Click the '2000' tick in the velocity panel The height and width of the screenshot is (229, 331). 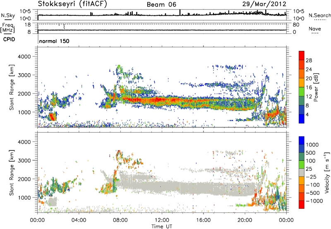coord(24,179)
